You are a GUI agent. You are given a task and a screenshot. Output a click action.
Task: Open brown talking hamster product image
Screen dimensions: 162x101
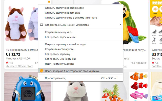click(x=21, y=24)
